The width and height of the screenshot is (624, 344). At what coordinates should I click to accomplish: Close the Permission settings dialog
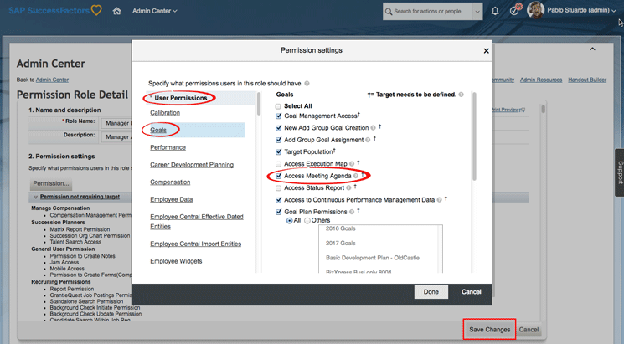tap(486, 51)
